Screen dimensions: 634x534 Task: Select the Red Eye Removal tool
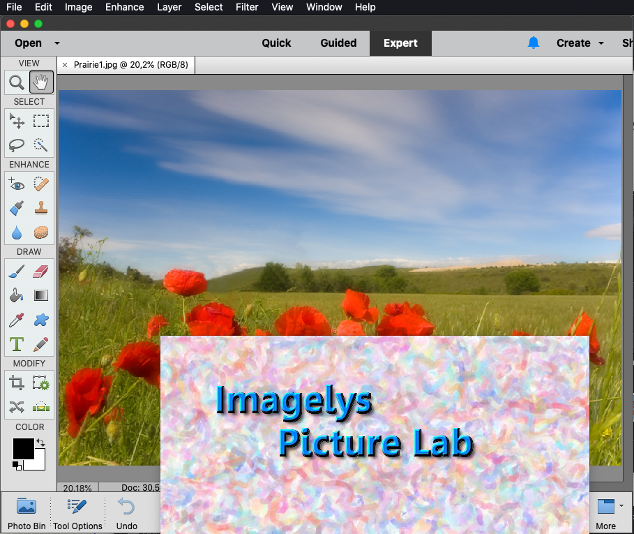coord(17,184)
